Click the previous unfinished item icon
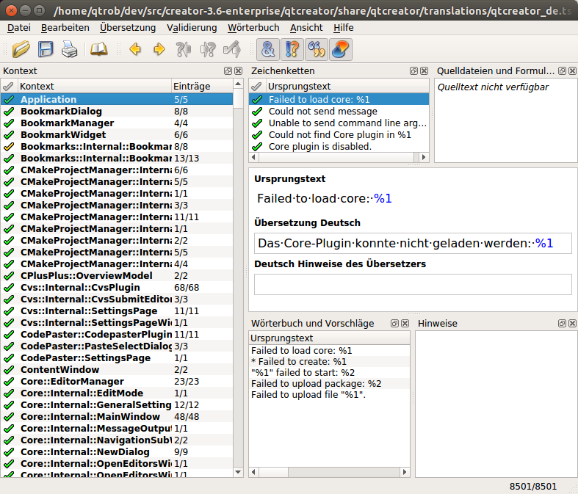This screenshot has width=578, height=494. (x=184, y=50)
